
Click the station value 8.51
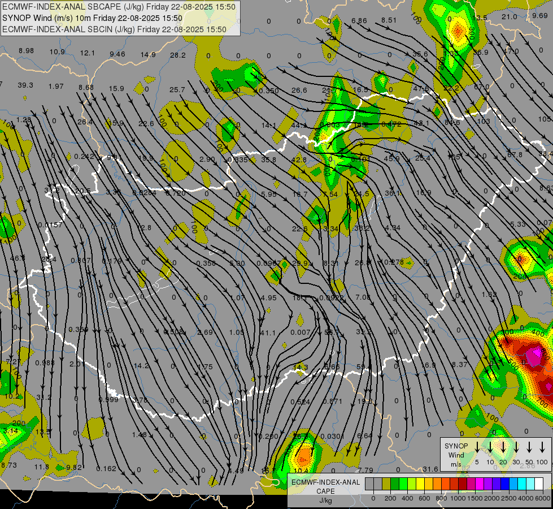pyautogui.click(x=389, y=20)
